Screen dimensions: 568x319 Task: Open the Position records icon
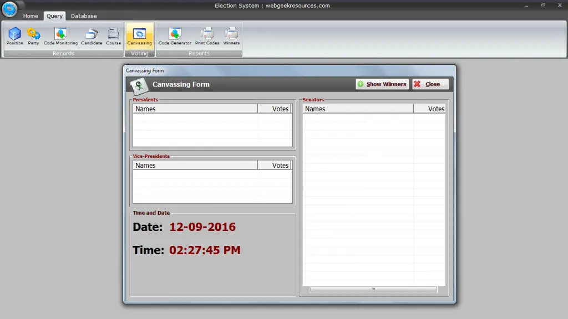[x=15, y=36]
